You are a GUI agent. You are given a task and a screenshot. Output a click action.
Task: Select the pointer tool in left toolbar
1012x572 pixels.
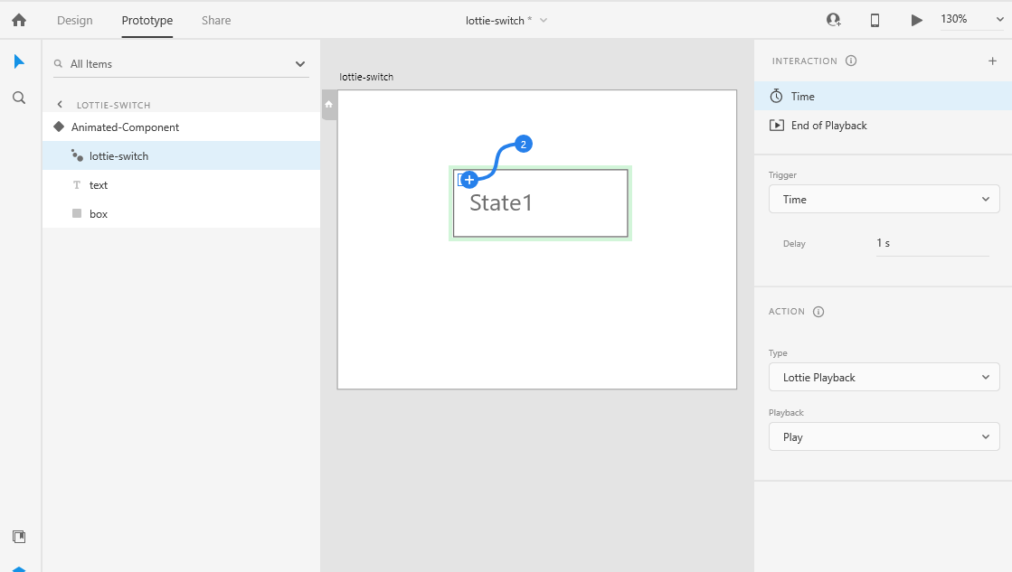(19, 61)
